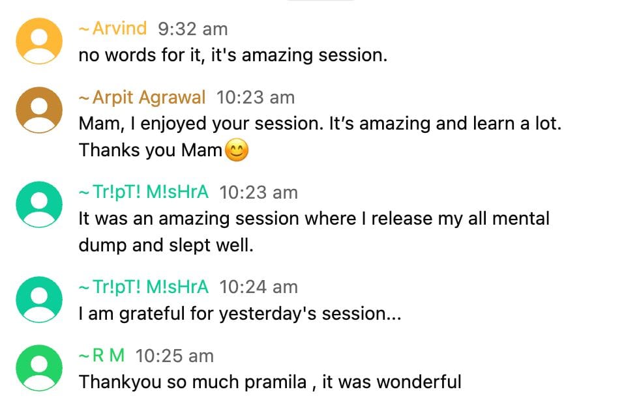The height and width of the screenshot is (409, 639).
Task: Click the 10:23 am timestamp beside Arpit Agrawal
Action: click(256, 98)
